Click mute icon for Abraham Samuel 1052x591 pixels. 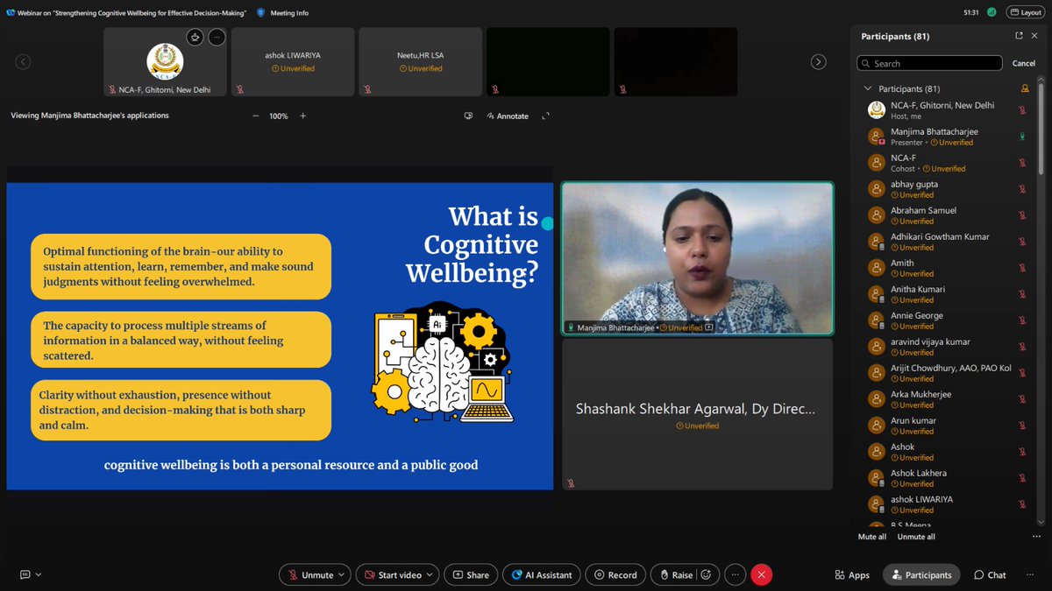pyautogui.click(x=1021, y=215)
